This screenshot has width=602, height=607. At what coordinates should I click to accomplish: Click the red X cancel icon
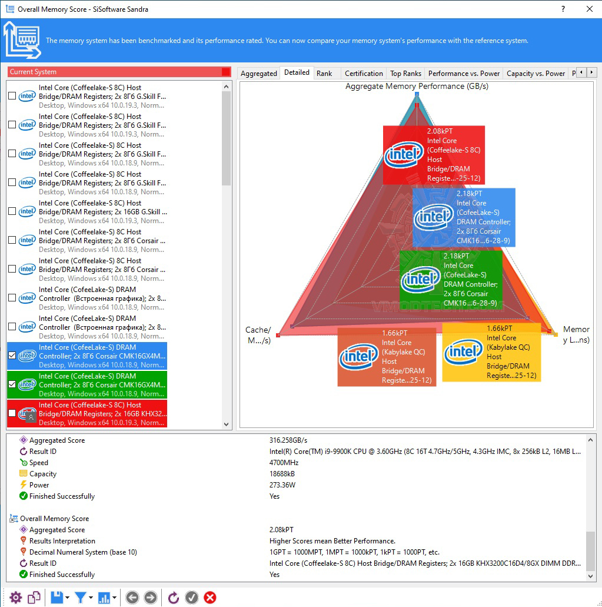click(210, 598)
